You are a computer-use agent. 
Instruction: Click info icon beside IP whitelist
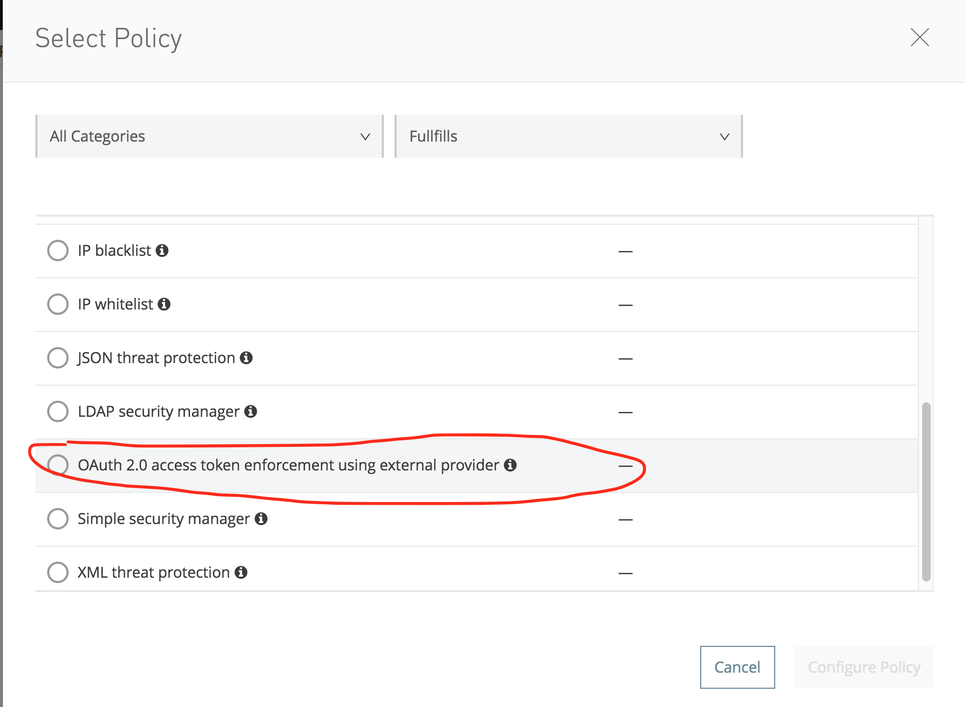164,304
